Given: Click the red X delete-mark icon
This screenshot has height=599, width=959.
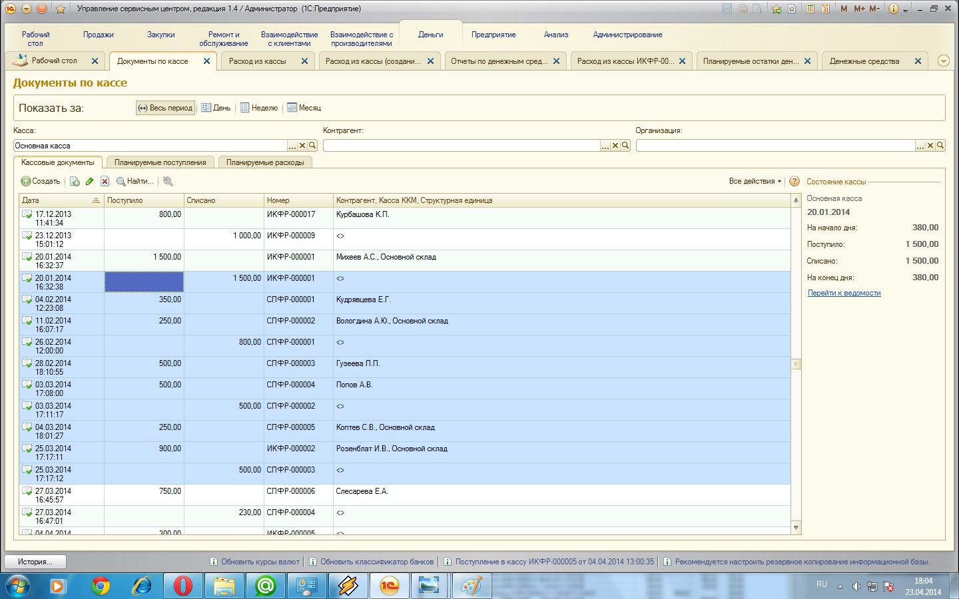Looking at the screenshot, I should (x=105, y=181).
